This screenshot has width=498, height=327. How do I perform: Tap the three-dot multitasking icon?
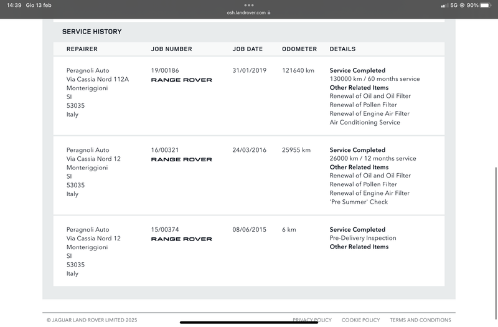click(248, 5)
